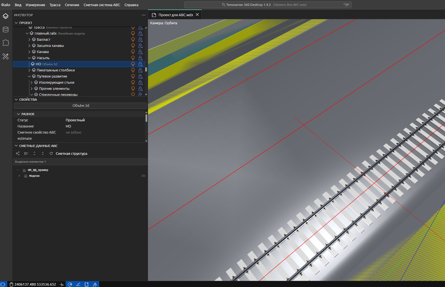Toggle visibility bulb for НО Объём 3d
This screenshot has height=287, width=445.
[133, 64]
